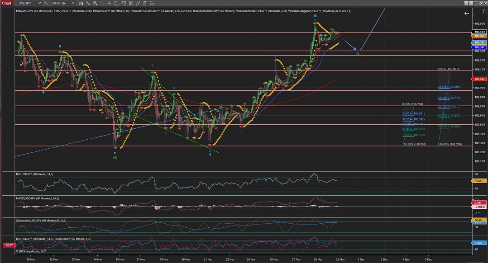Click the instrument search magnifier icon
The image size is (488, 263).
(x=46, y=3)
